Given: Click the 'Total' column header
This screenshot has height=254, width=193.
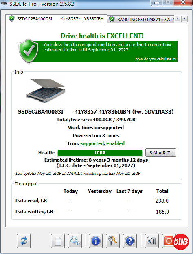Looking at the screenshot, I should pos(162,191).
